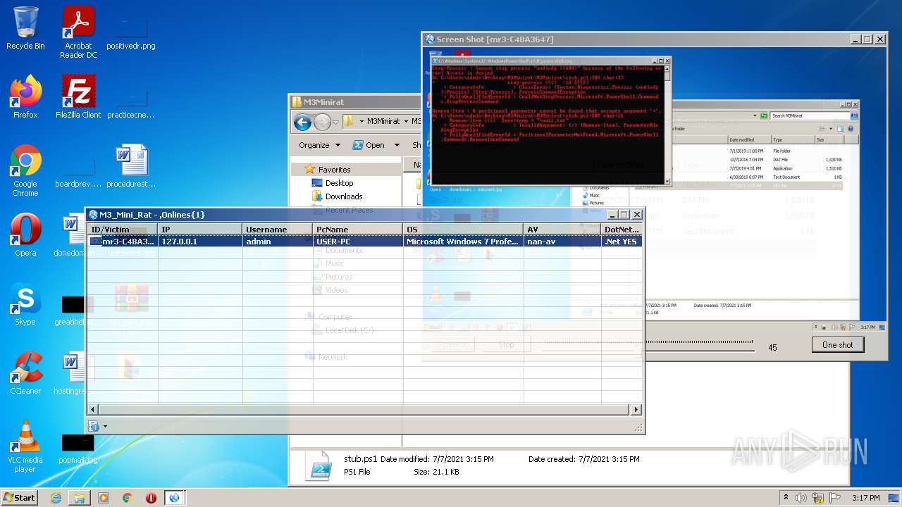
Task: Click Chrome icon in taskbar
Action: coord(128,498)
